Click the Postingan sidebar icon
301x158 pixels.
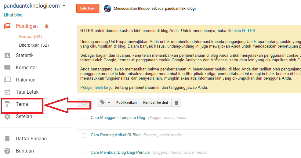pyautogui.click(x=7, y=26)
